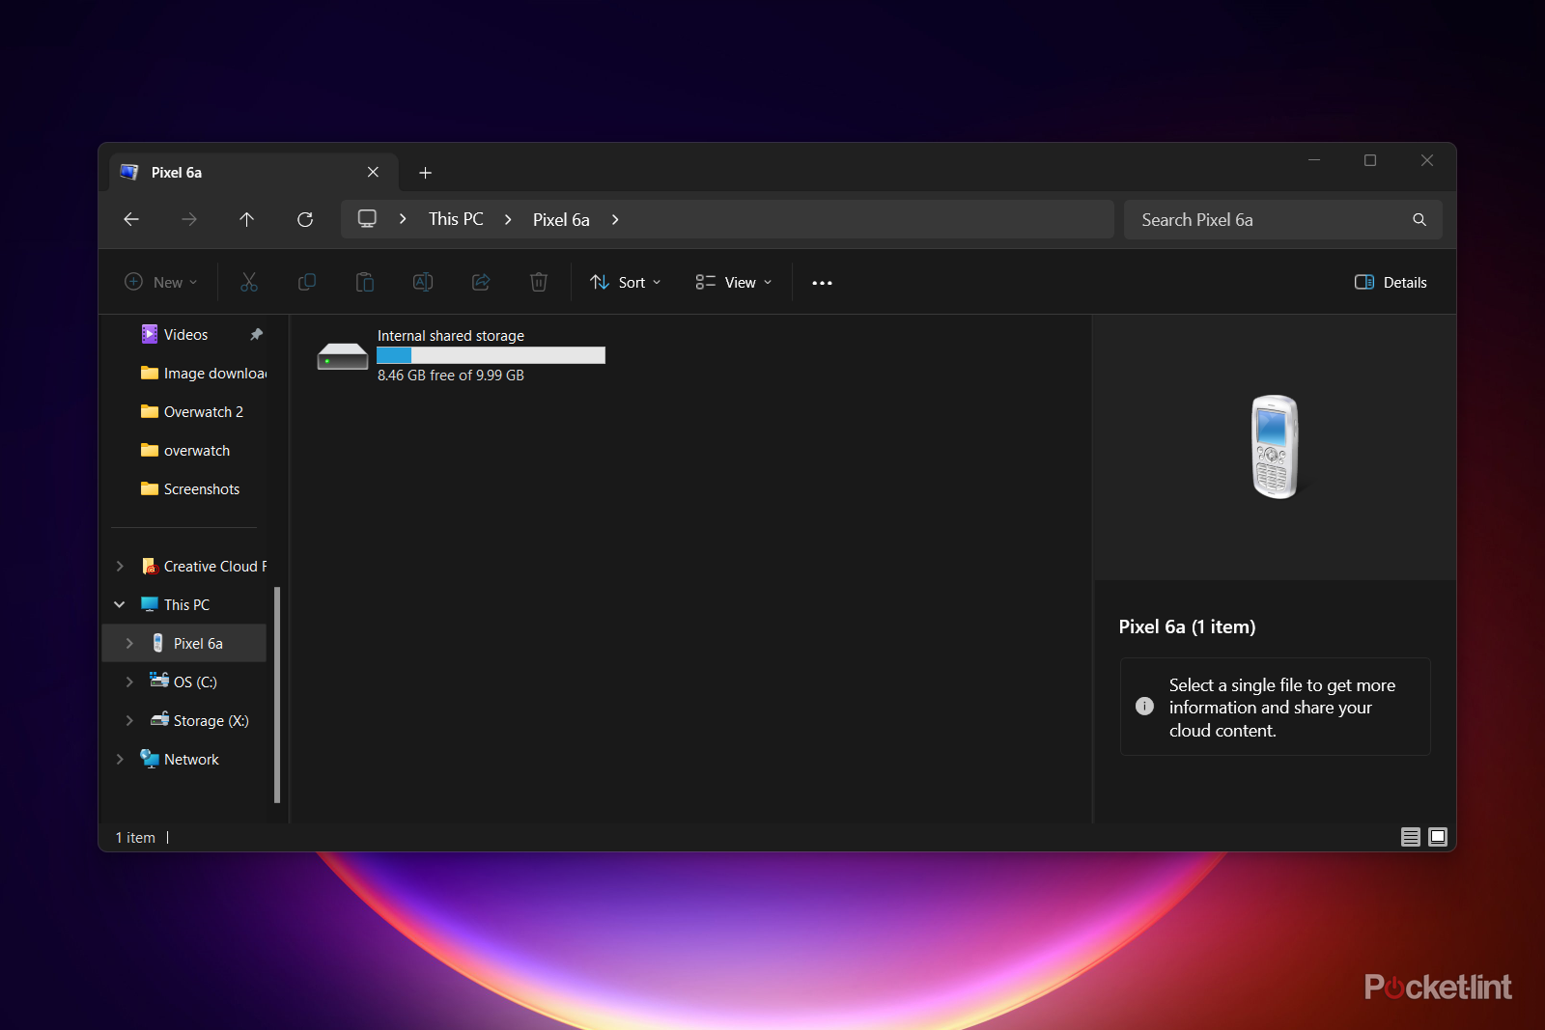1545x1030 pixels.
Task: Select the Pixel 6a window tab
Action: (253, 173)
